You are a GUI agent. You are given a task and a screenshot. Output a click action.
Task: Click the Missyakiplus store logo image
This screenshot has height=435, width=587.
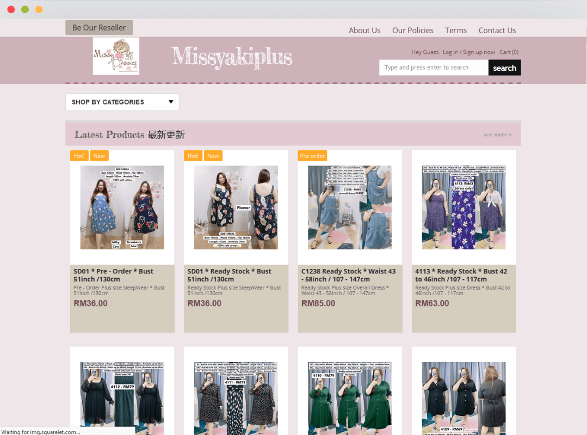(116, 56)
